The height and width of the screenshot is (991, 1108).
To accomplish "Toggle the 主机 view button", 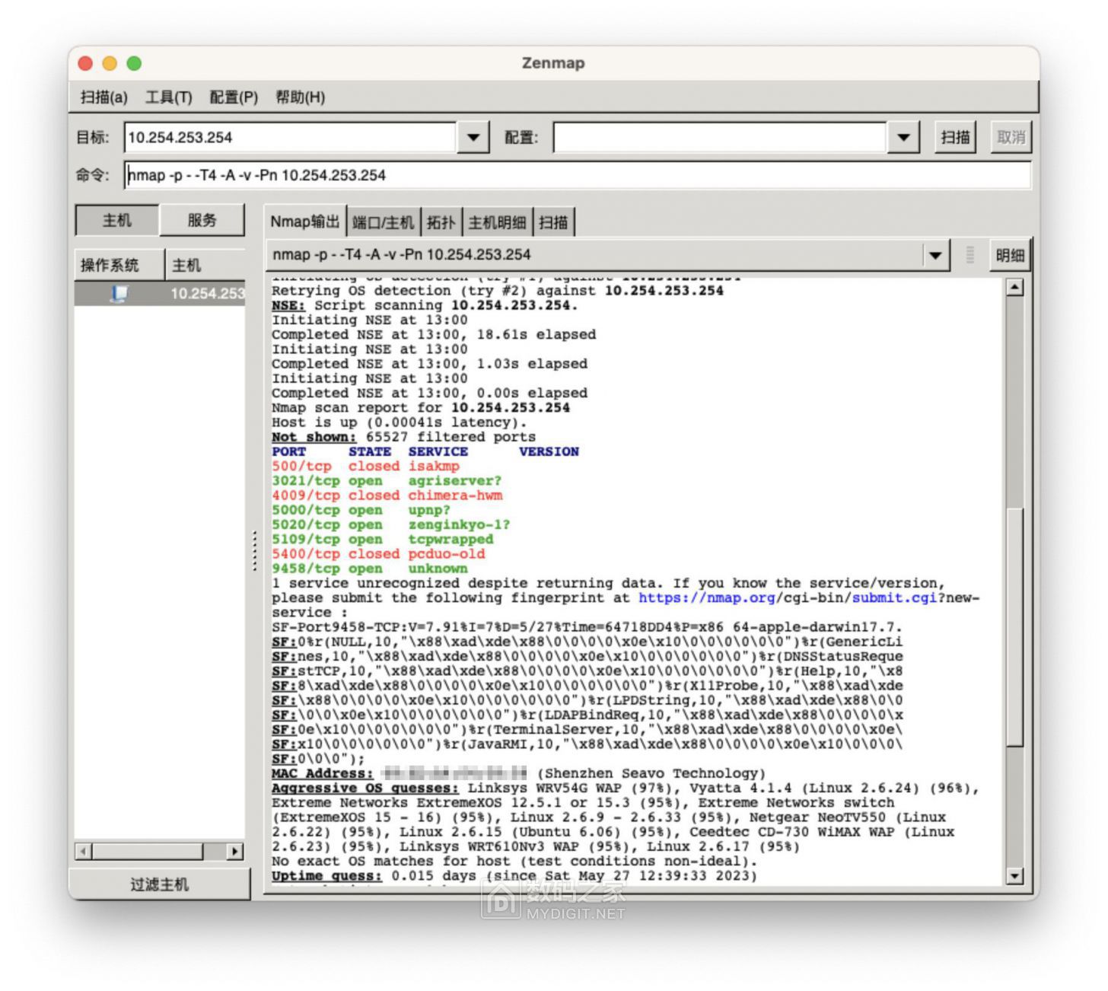I will pos(117,221).
